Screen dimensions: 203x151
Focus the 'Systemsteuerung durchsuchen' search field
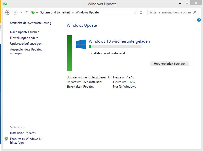pos(173,12)
